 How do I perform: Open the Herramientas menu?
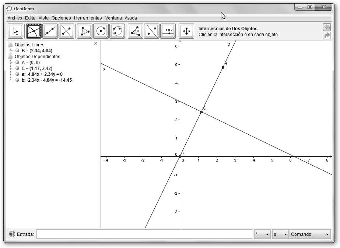pos(88,18)
